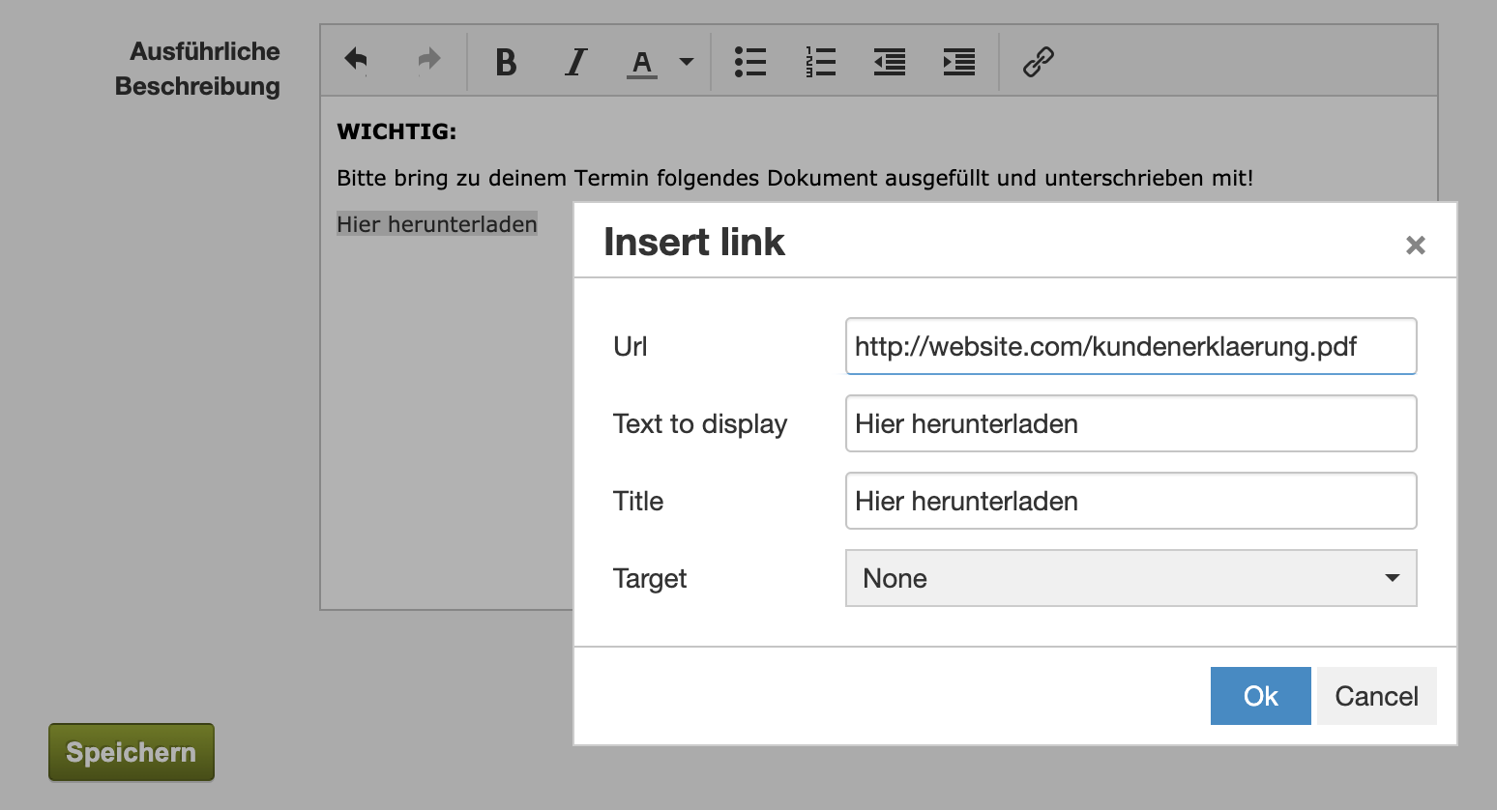The image size is (1497, 810).
Task: Toggle bold formatting
Action: (x=506, y=62)
